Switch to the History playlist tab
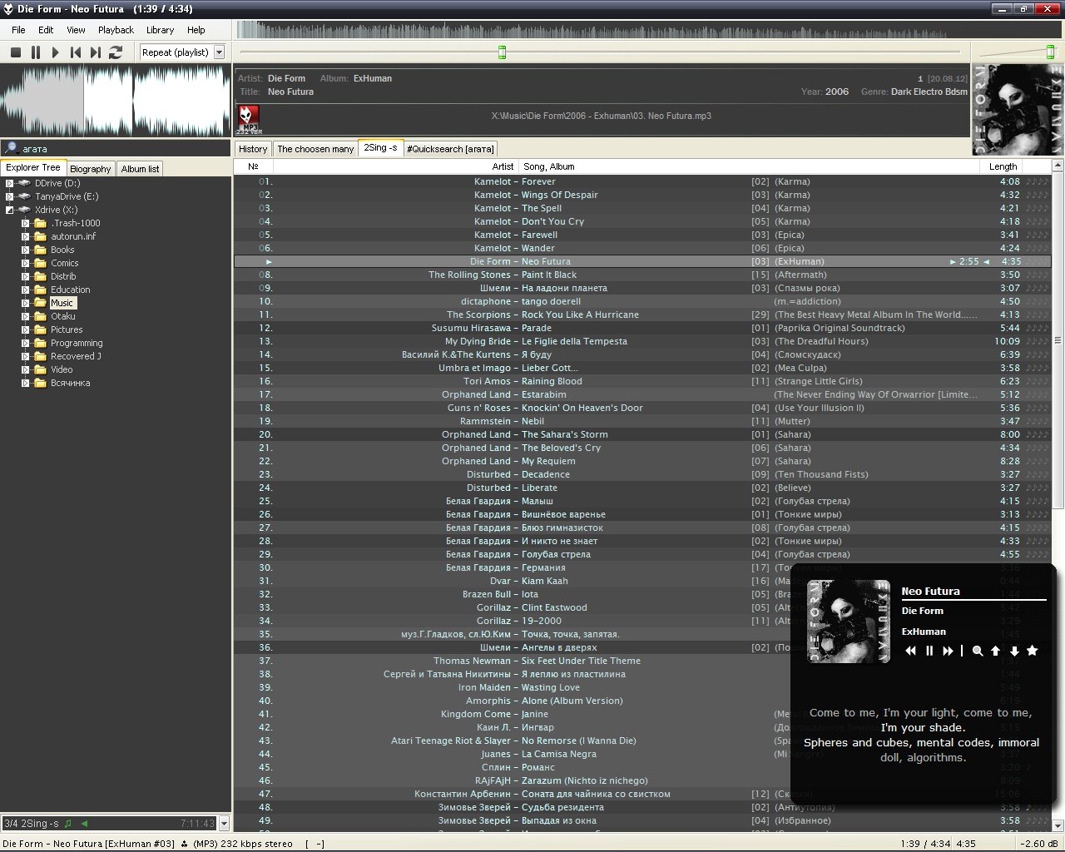This screenshot has height=852, width=1065. point(253,149)
